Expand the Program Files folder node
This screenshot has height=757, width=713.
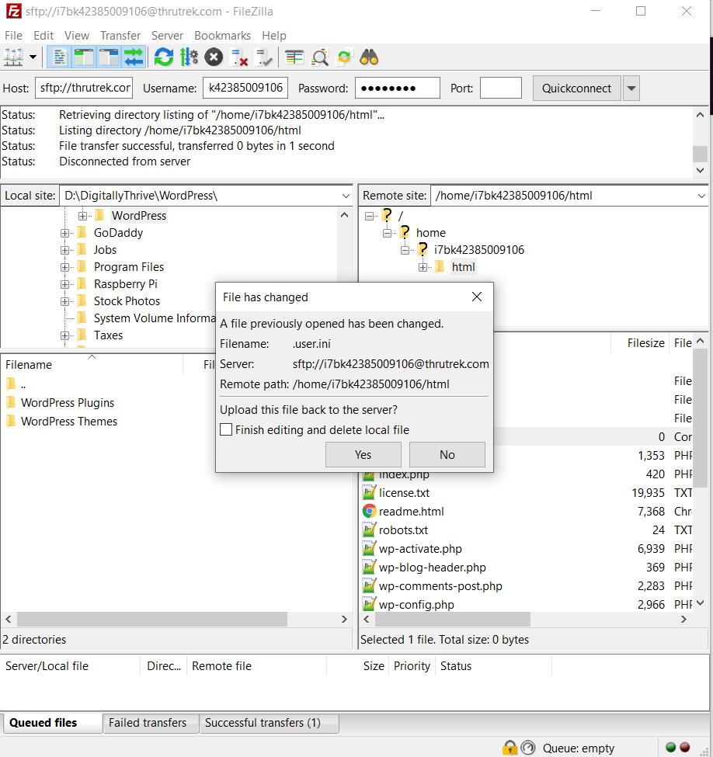[64, 267]
